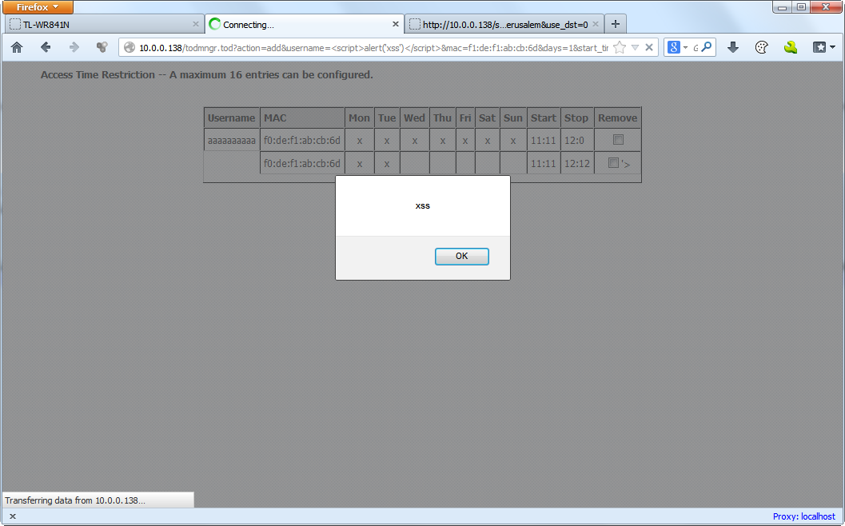Click the Home icon in toolbar
845x526 pixels.
tap(17, 47)
